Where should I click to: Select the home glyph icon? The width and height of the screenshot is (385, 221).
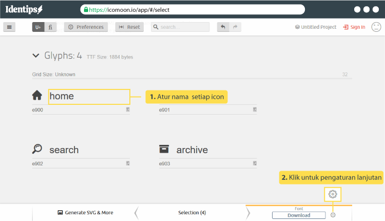pos(37,96)
